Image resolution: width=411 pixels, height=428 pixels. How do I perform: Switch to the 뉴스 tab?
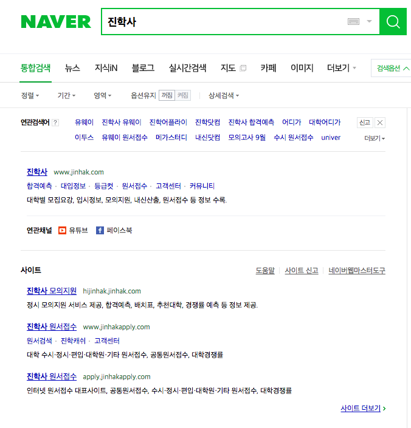[72, 68]
